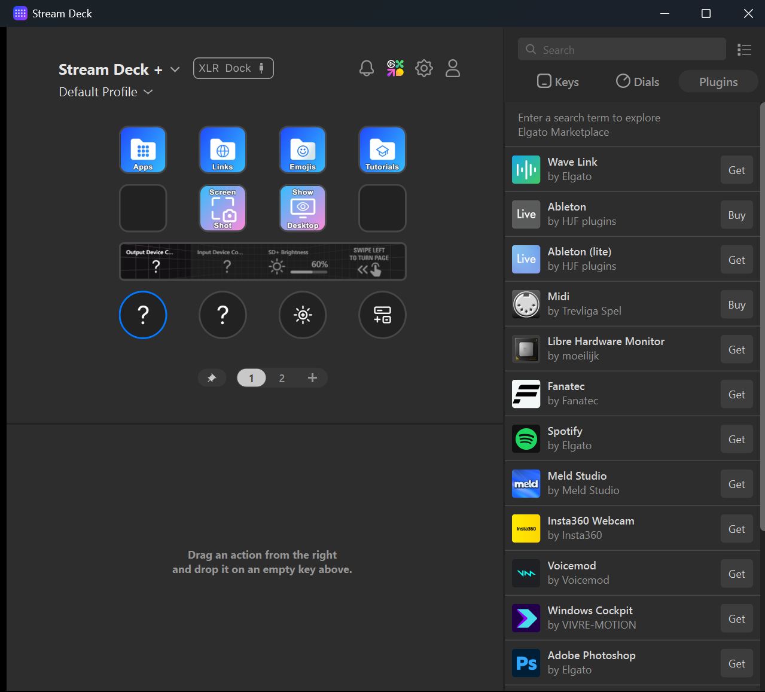Screen dimensions: 765x692
Task: Select the brightness dial
Action: pyautogui.click(x=303, y=315)
